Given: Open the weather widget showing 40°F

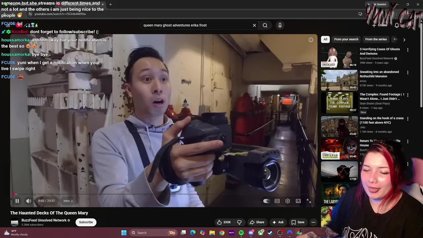Looking at the screenshot, I should click(x=16, y=233).
